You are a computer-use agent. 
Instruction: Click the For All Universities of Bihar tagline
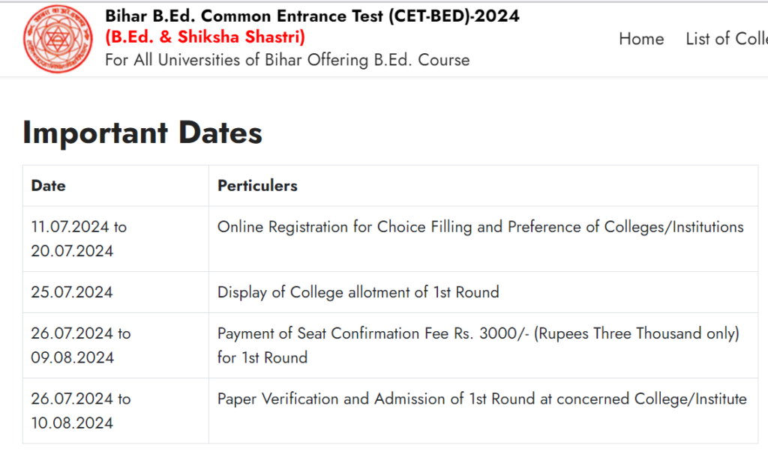click(x=286, y=60)
